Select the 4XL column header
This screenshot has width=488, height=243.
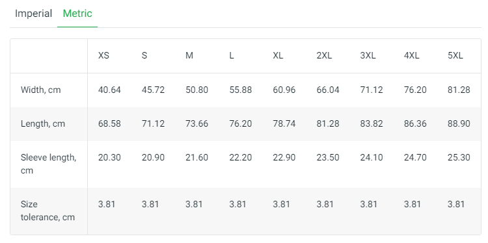[412, 56]
